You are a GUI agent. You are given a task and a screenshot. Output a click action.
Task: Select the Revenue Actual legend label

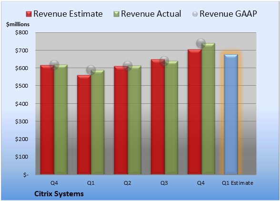click(151, 14)
